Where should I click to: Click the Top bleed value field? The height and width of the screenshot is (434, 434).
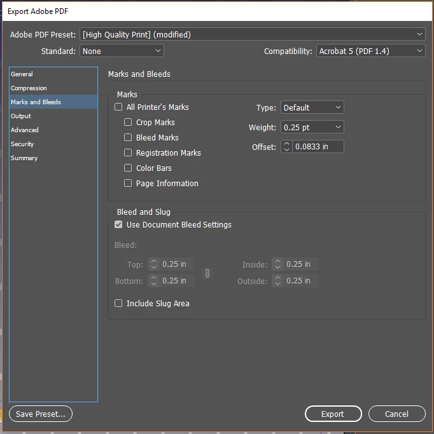176,264
